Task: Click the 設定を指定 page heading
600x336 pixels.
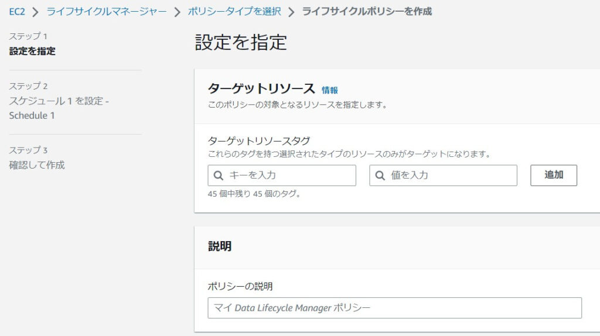Action: tap(241, 42)
